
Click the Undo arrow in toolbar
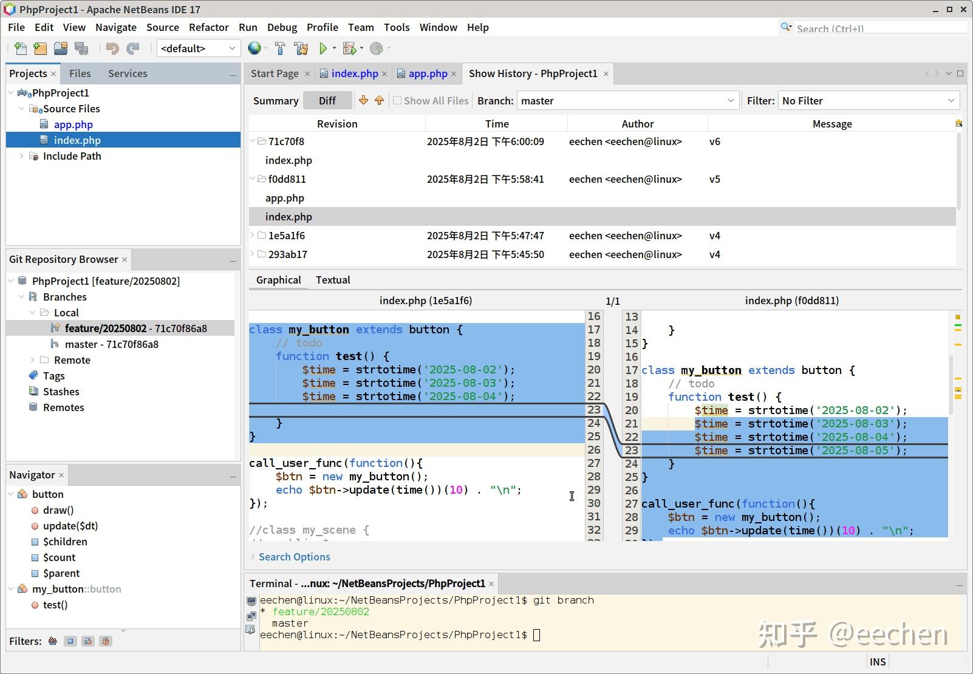112,49
